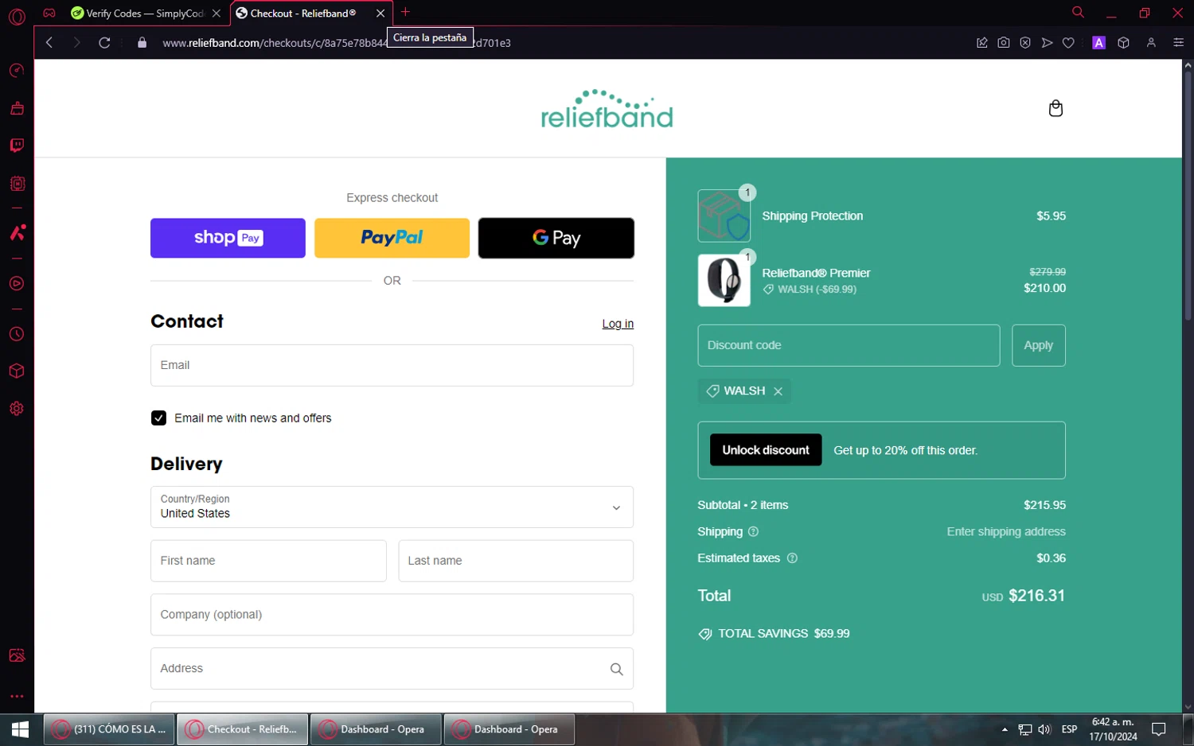
Task: Click the search icon in Address field
Action: click(x=616, y=669)
